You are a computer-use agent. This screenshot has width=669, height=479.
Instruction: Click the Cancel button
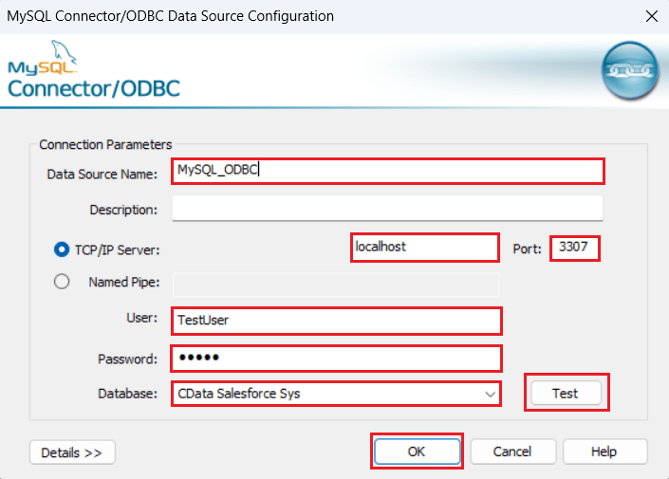(x=512, y=451)
